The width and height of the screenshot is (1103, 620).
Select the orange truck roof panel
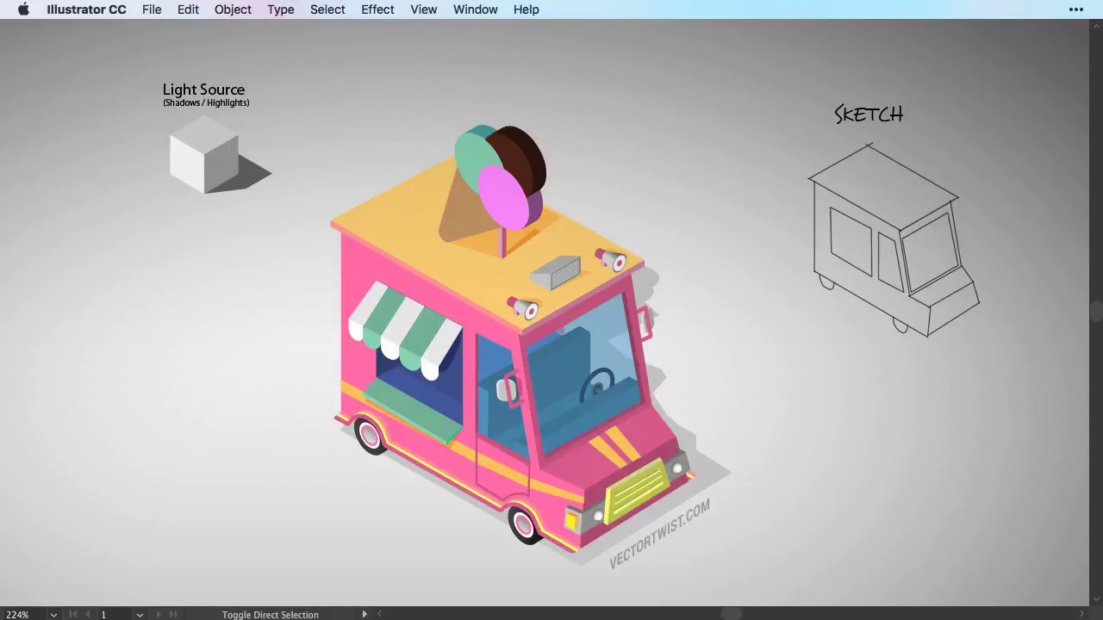click(487, 241)
